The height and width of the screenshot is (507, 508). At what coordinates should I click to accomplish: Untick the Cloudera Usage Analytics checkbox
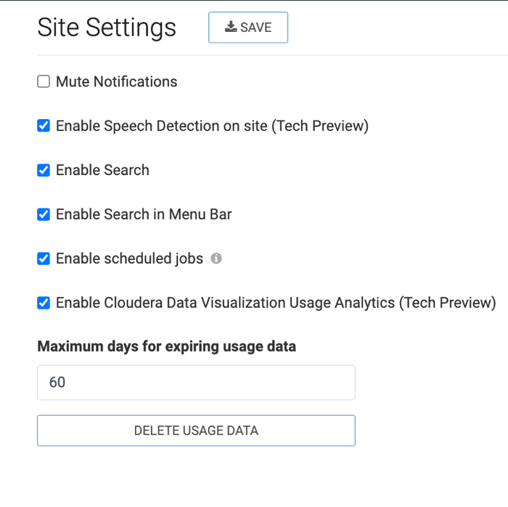[44, 303]
